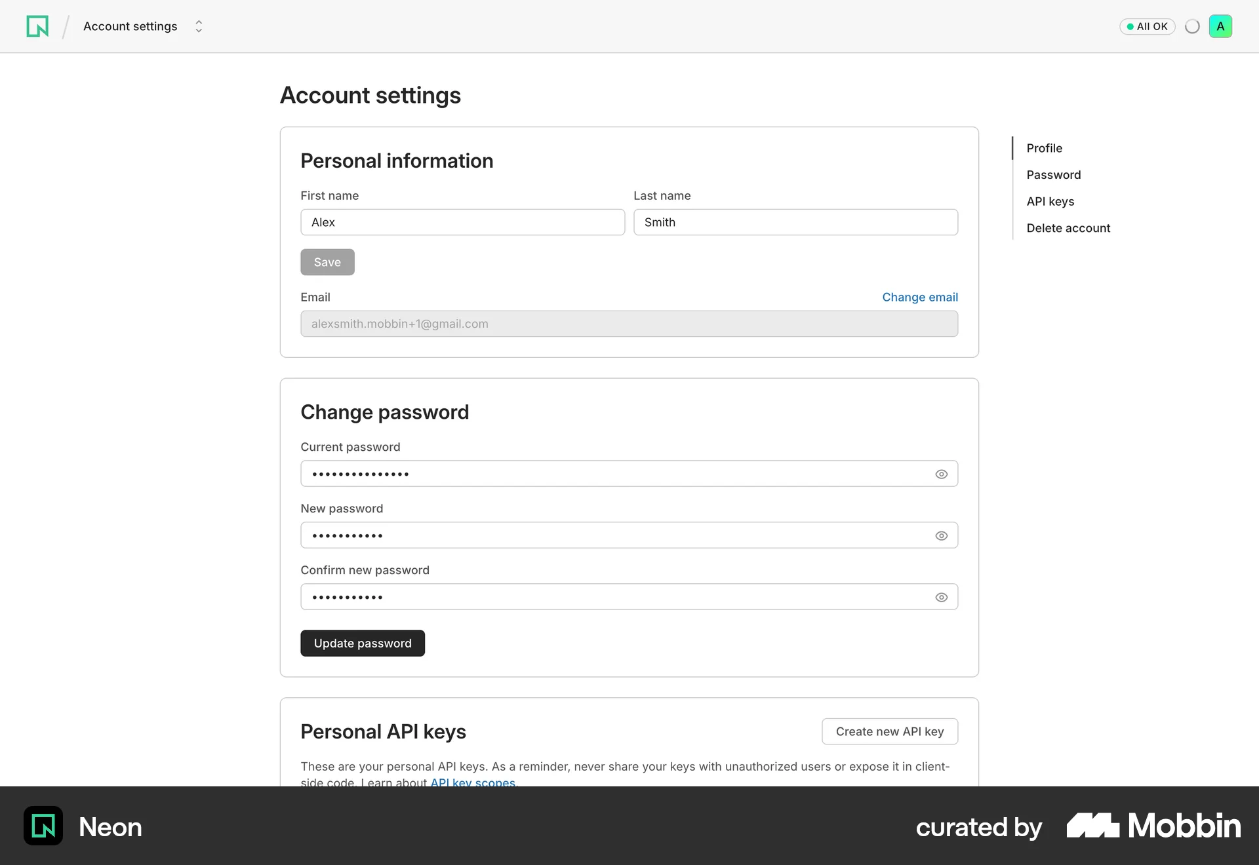1259x865 pixels.
Task: Click the Account settings page title
Action: click(370, 96)
